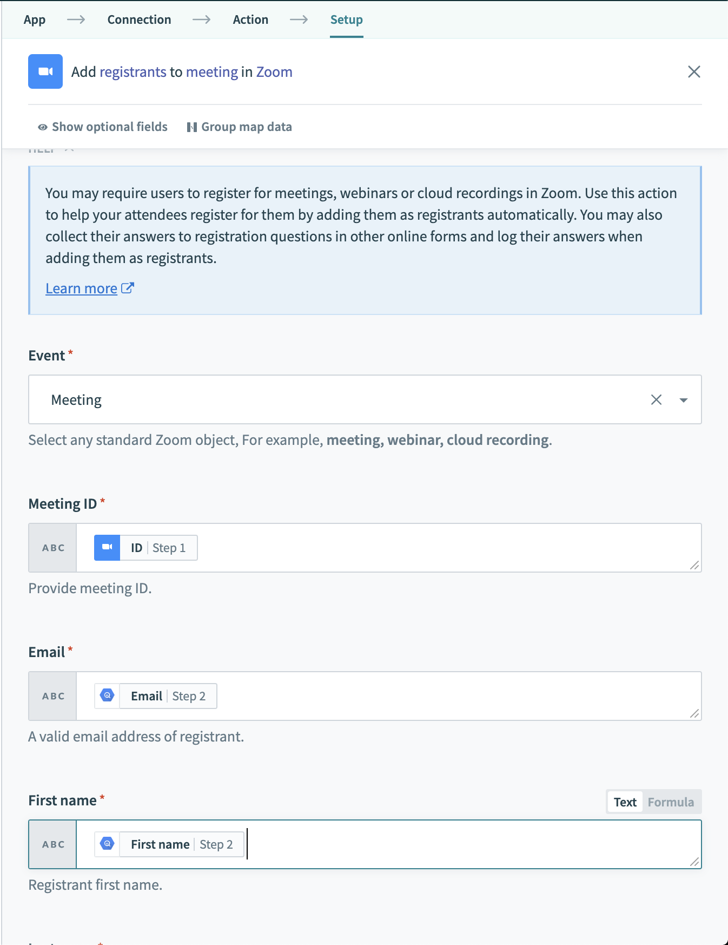This screenshot has height=945, width=728.
Task: Click the external link icon next to Learn more
Action: [x=128, y=287]
